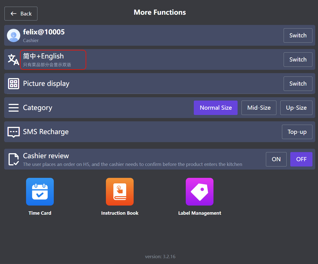Switch the Picture display mode
Image resolution: width=318 pixels, height=264 pixels.
(x=298, y=84)
